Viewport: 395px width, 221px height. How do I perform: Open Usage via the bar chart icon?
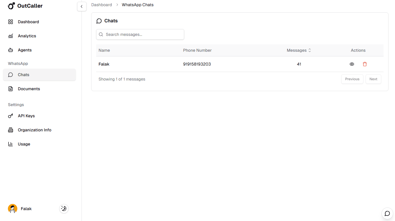11,144
